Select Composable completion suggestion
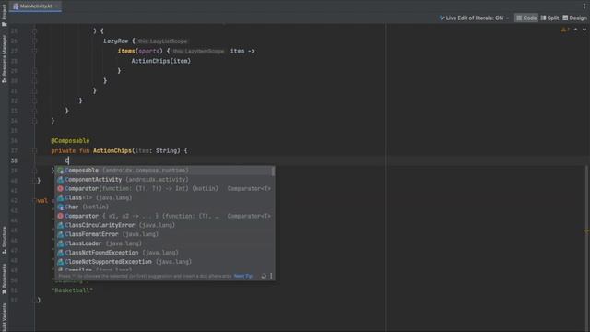Screen dimensions: 590x332 [163, 171]
